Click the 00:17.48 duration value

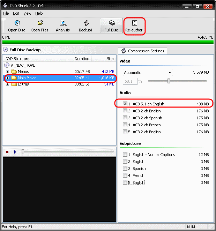click(82, 72)
